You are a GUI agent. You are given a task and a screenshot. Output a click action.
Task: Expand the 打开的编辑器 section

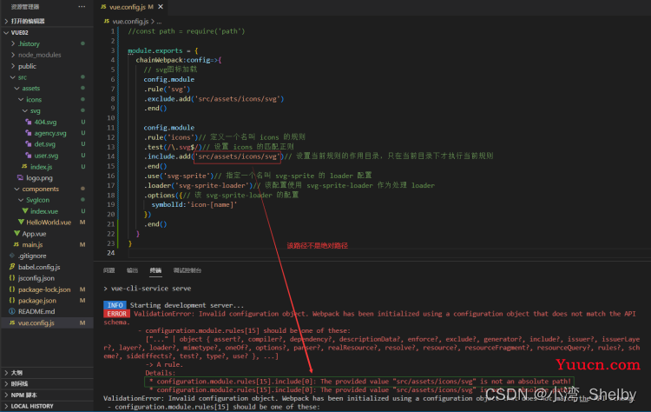click(6, 21)
